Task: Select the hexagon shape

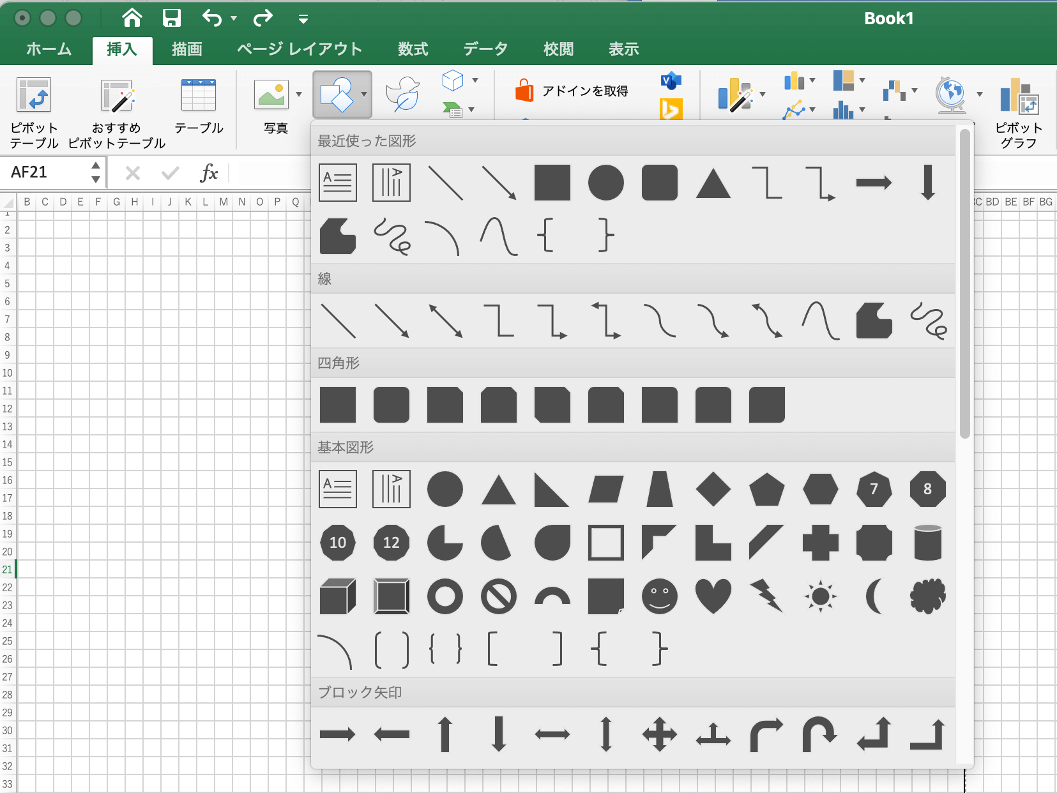Action: pyautogui.click(x=821, y=489)
